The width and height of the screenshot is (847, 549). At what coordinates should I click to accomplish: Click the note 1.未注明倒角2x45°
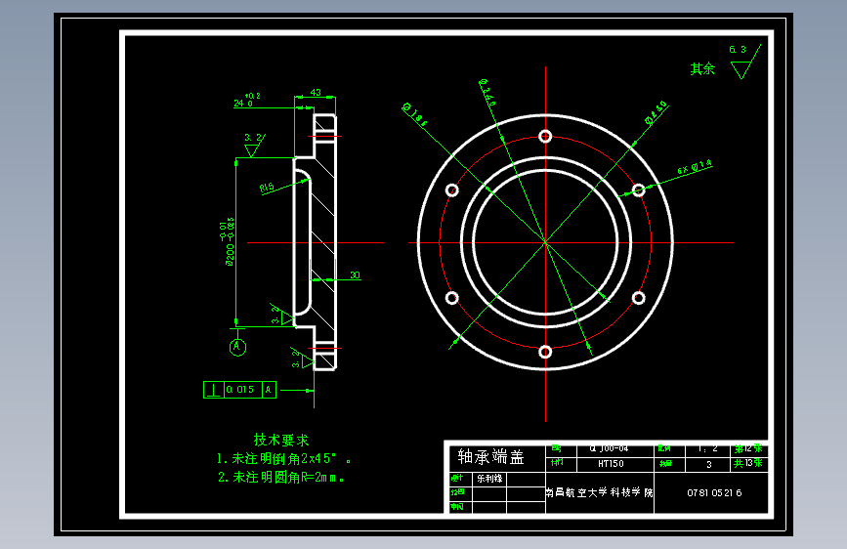click(x=283, y=459)
